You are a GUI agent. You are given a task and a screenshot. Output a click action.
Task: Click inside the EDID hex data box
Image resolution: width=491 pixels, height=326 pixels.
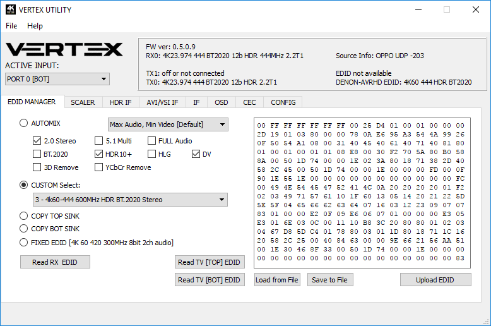(362, 193)
